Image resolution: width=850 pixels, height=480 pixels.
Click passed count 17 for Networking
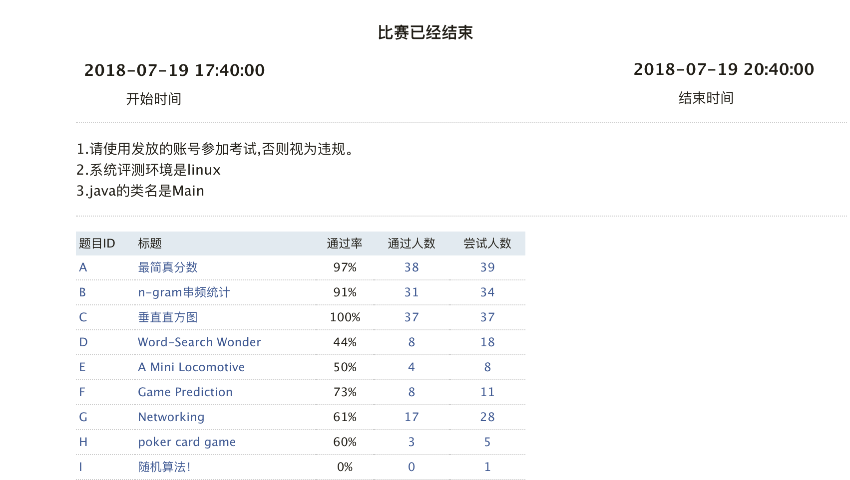point(412,417)
